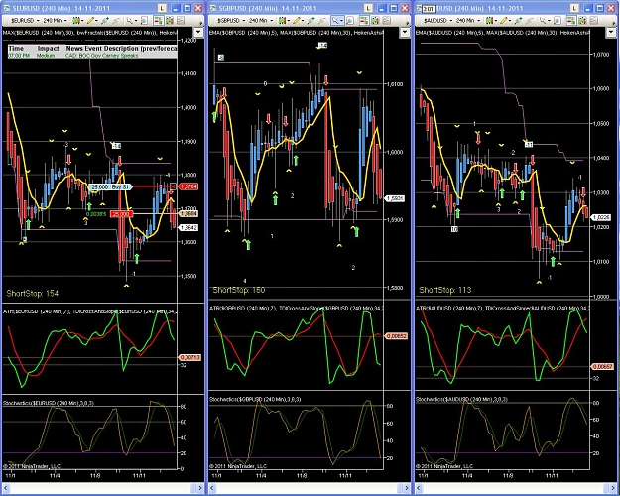The image size is (620, 496).
Task: Click the greyed-out pin icon in the GBPUSD window
Action: point(322,20)
